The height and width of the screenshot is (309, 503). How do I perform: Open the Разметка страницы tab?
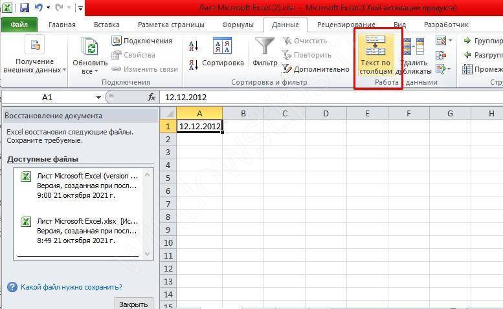click(171, 25)
